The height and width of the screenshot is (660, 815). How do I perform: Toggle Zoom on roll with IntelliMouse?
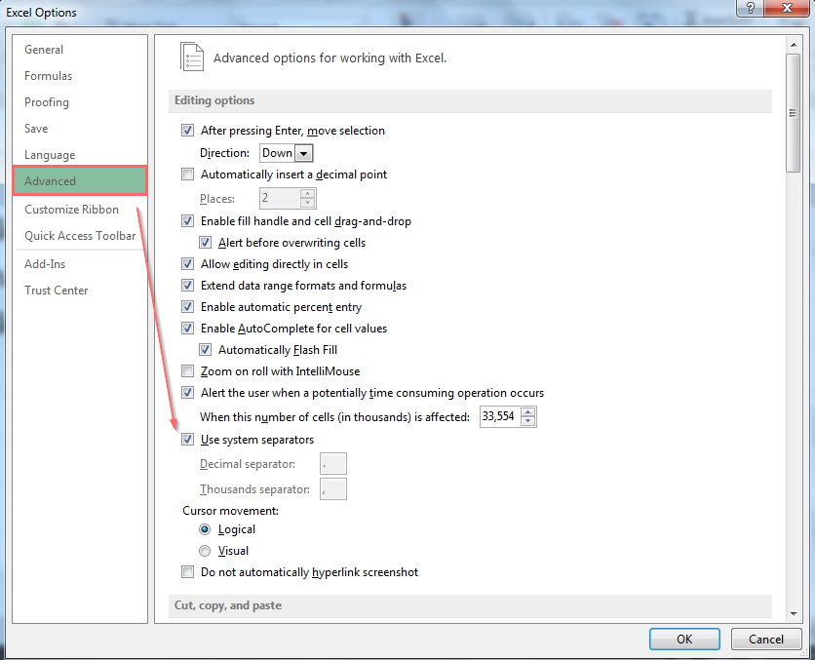pyautogui.click(x=188, y=371)
